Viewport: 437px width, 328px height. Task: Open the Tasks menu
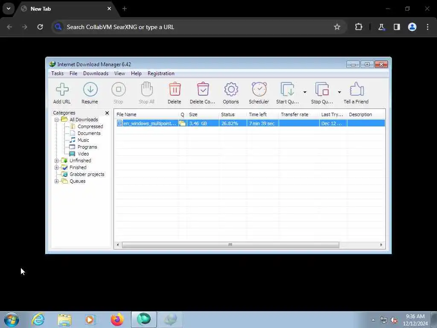58,73
